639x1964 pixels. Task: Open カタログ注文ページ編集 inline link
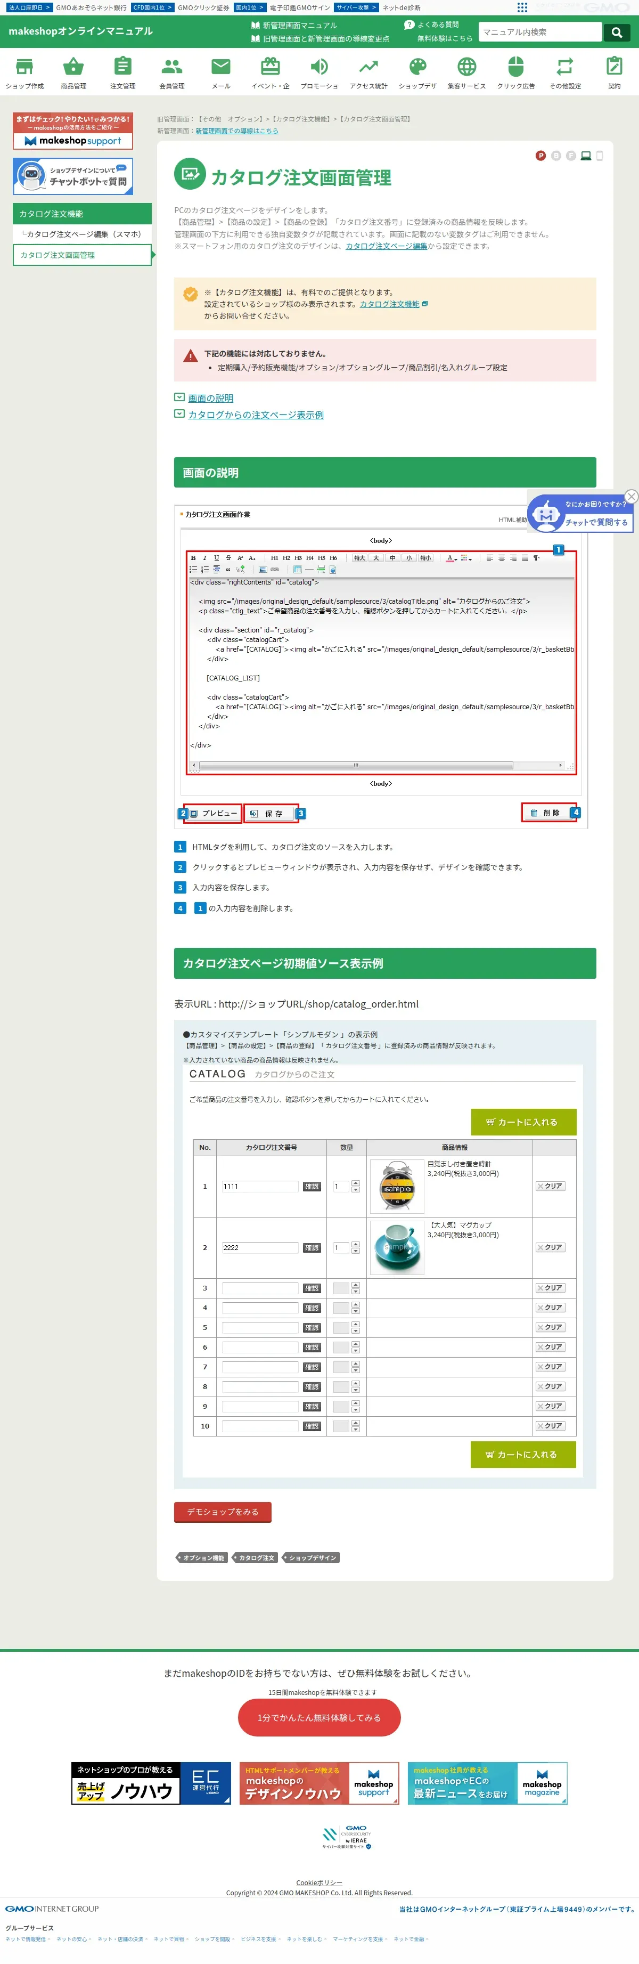point(386,246)
